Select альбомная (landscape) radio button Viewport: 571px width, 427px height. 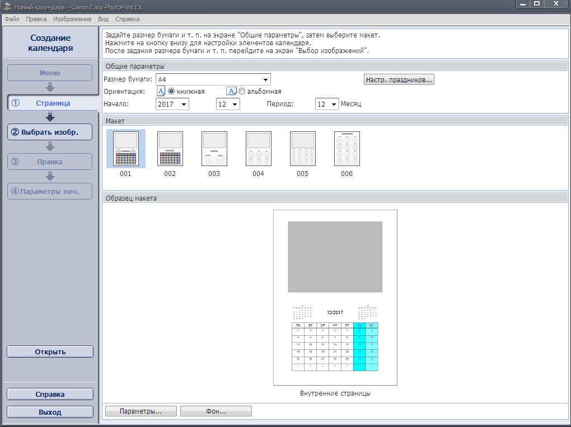pos(242,91)
